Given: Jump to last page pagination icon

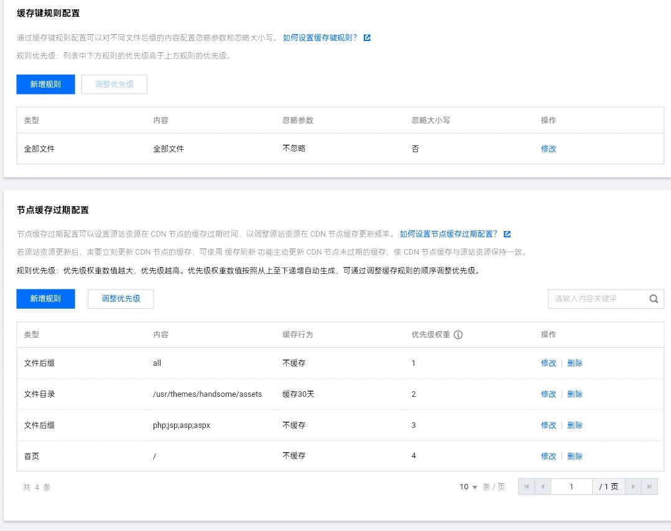Looking at the screenshot, I should tap(649, 487).
